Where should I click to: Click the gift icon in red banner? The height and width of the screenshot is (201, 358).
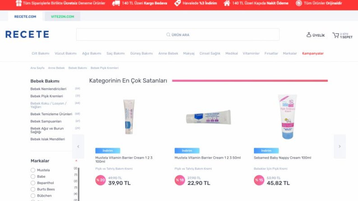click(19, 3)
